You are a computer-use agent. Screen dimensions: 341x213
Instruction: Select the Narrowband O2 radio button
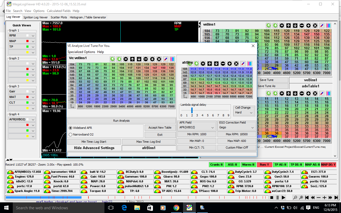pyautogui.click(x=71, y=134)
